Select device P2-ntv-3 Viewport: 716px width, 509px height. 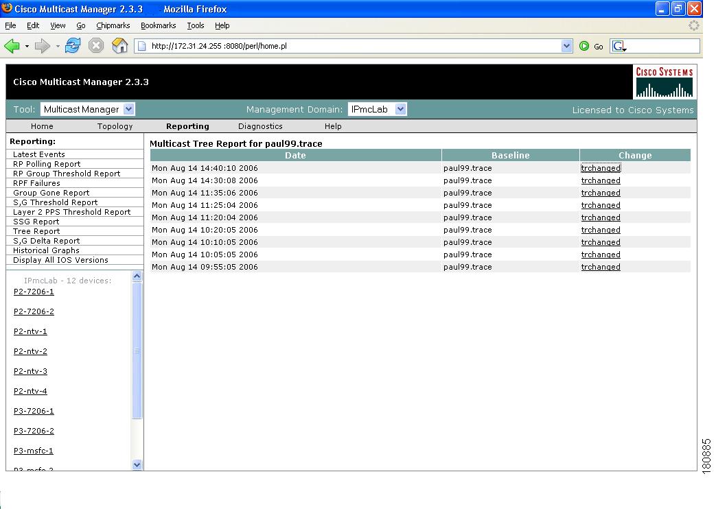pyautogui.click(x=30, y=371)
